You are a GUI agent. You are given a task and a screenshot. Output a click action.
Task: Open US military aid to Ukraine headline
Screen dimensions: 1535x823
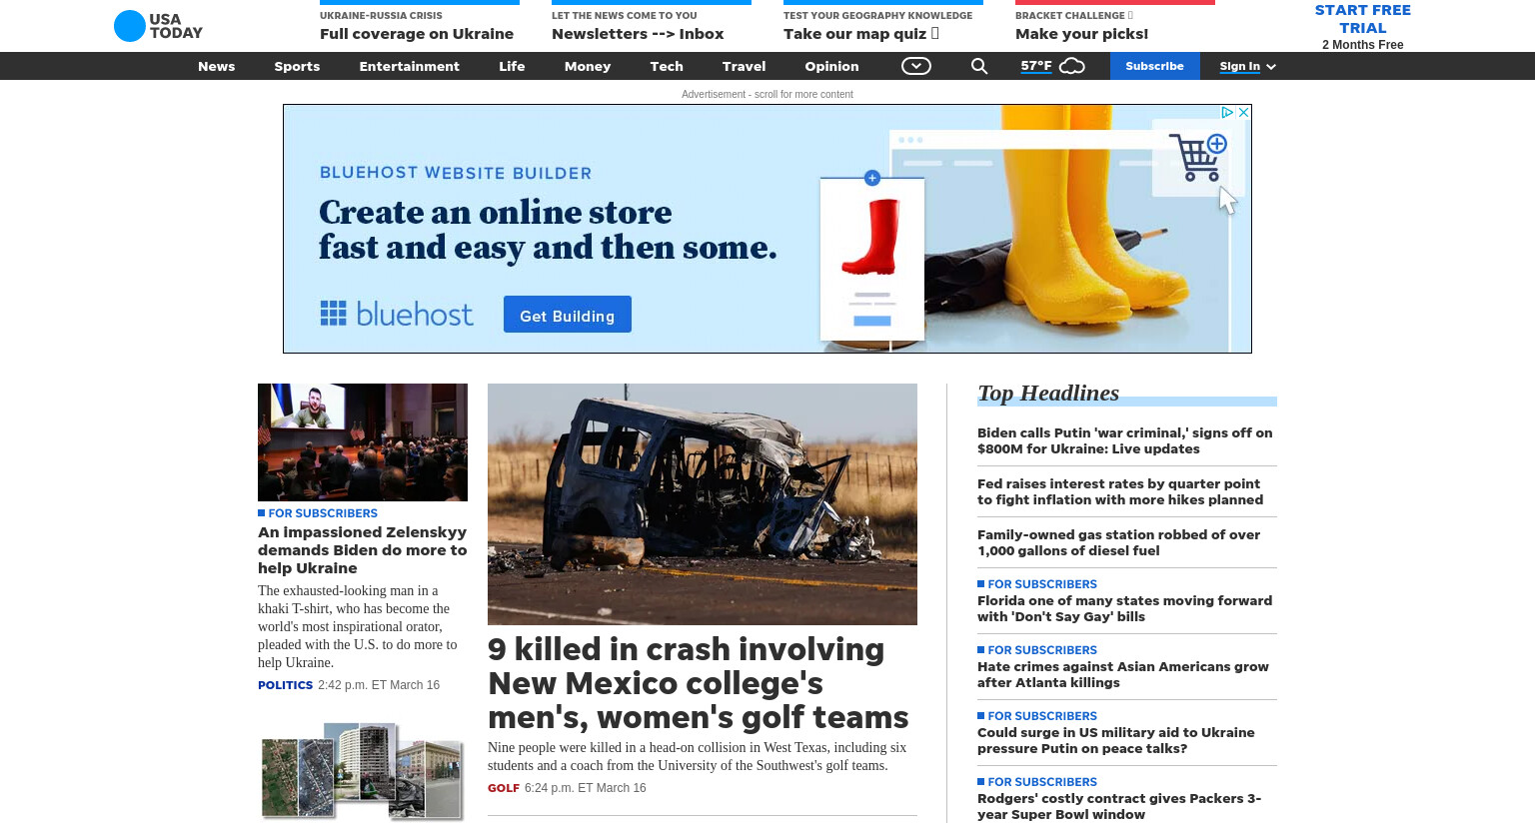[x=1115, y=740]
